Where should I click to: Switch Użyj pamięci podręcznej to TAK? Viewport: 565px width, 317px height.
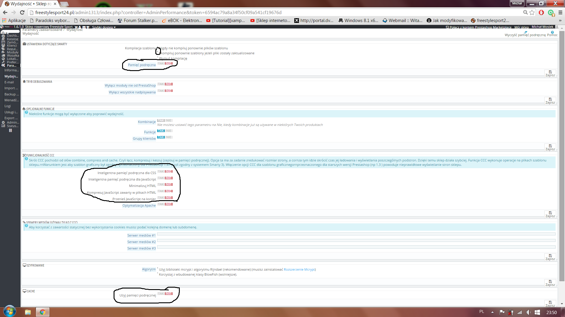[x=161, y=294]
